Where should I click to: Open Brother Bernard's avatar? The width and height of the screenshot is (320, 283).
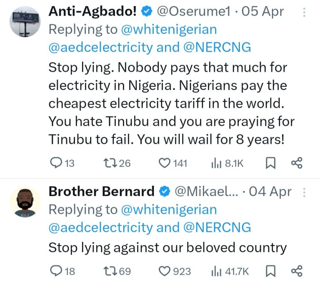coord(25,201)
